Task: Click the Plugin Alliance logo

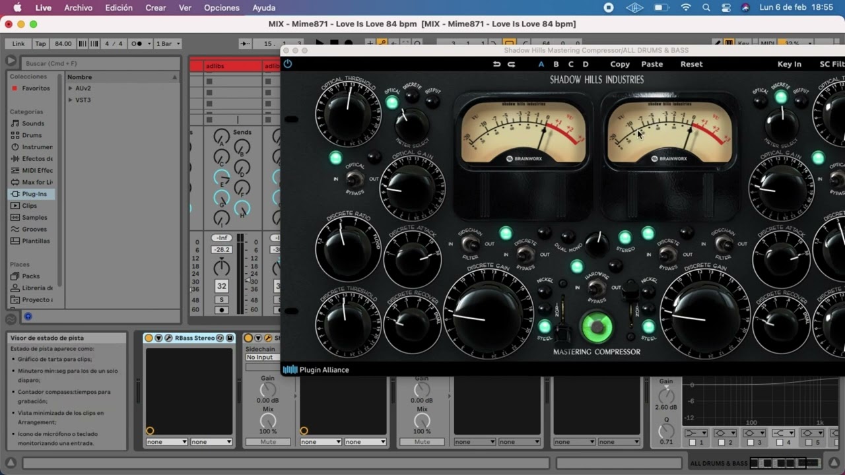Action: [x=316, y=370]
